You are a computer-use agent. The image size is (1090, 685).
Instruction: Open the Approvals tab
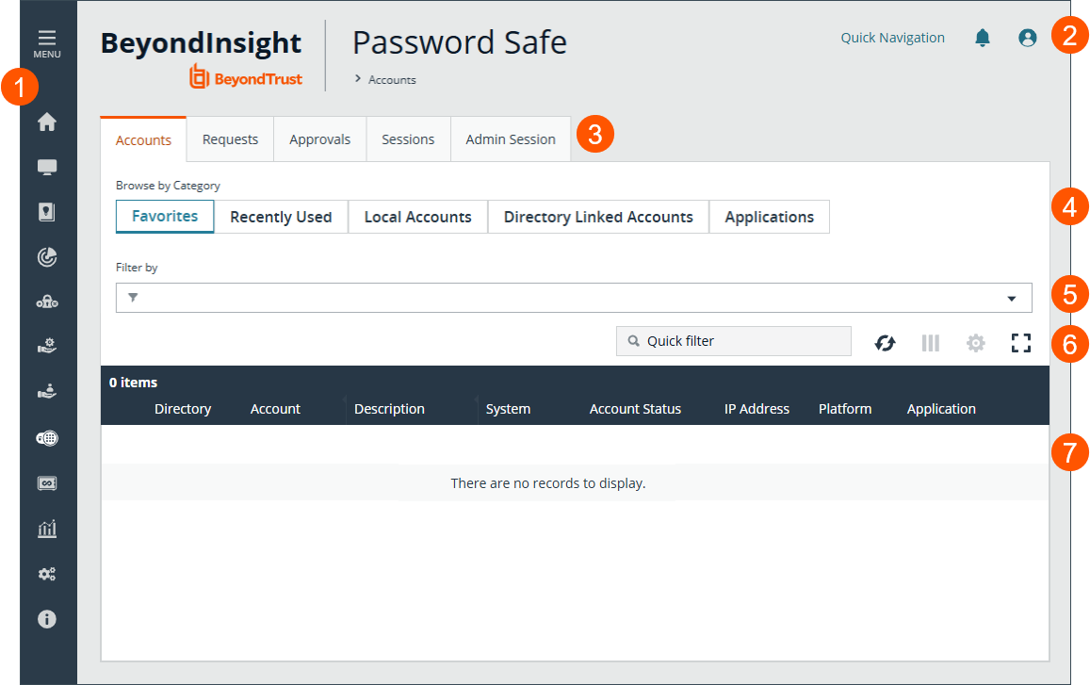(x=319, y=139)
